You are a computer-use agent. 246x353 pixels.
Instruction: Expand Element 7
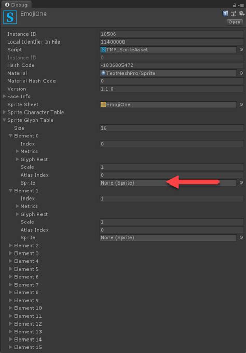coord(10,285)
